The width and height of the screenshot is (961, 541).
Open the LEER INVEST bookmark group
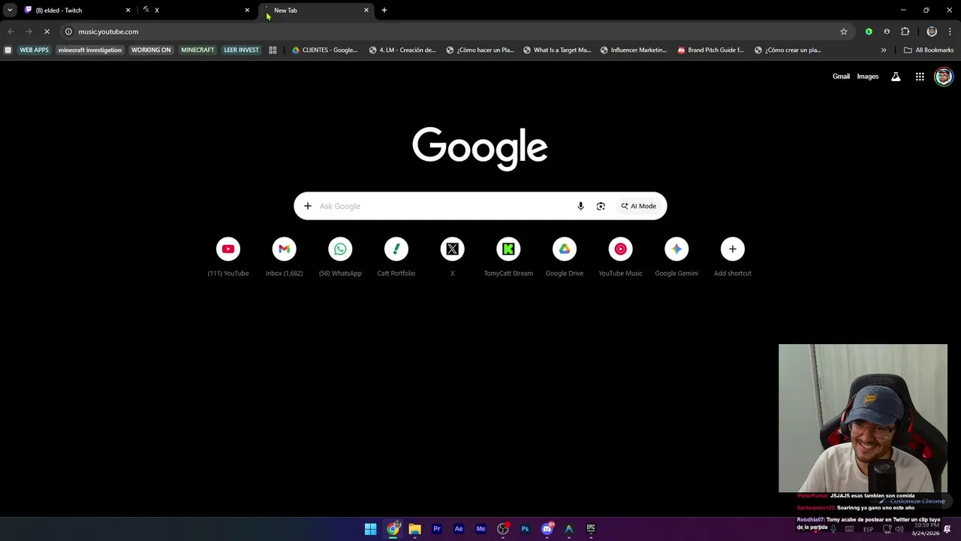point(241,50)
